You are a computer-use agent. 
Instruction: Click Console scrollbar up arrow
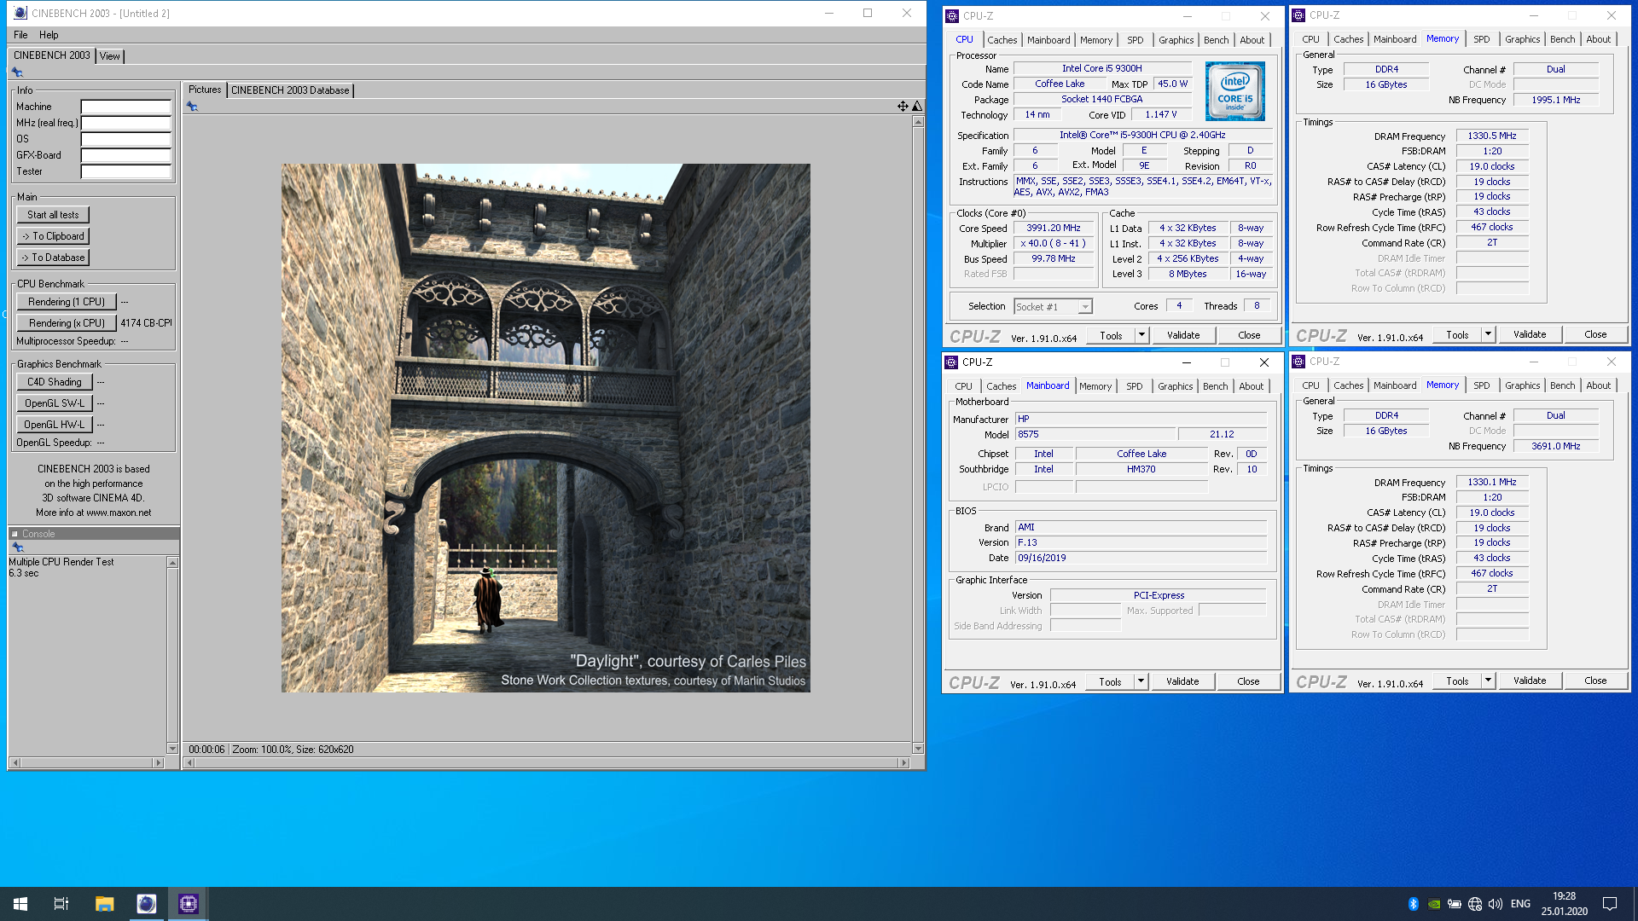tap(172, 563)
